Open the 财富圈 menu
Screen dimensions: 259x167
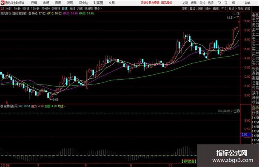click(98, 3)
